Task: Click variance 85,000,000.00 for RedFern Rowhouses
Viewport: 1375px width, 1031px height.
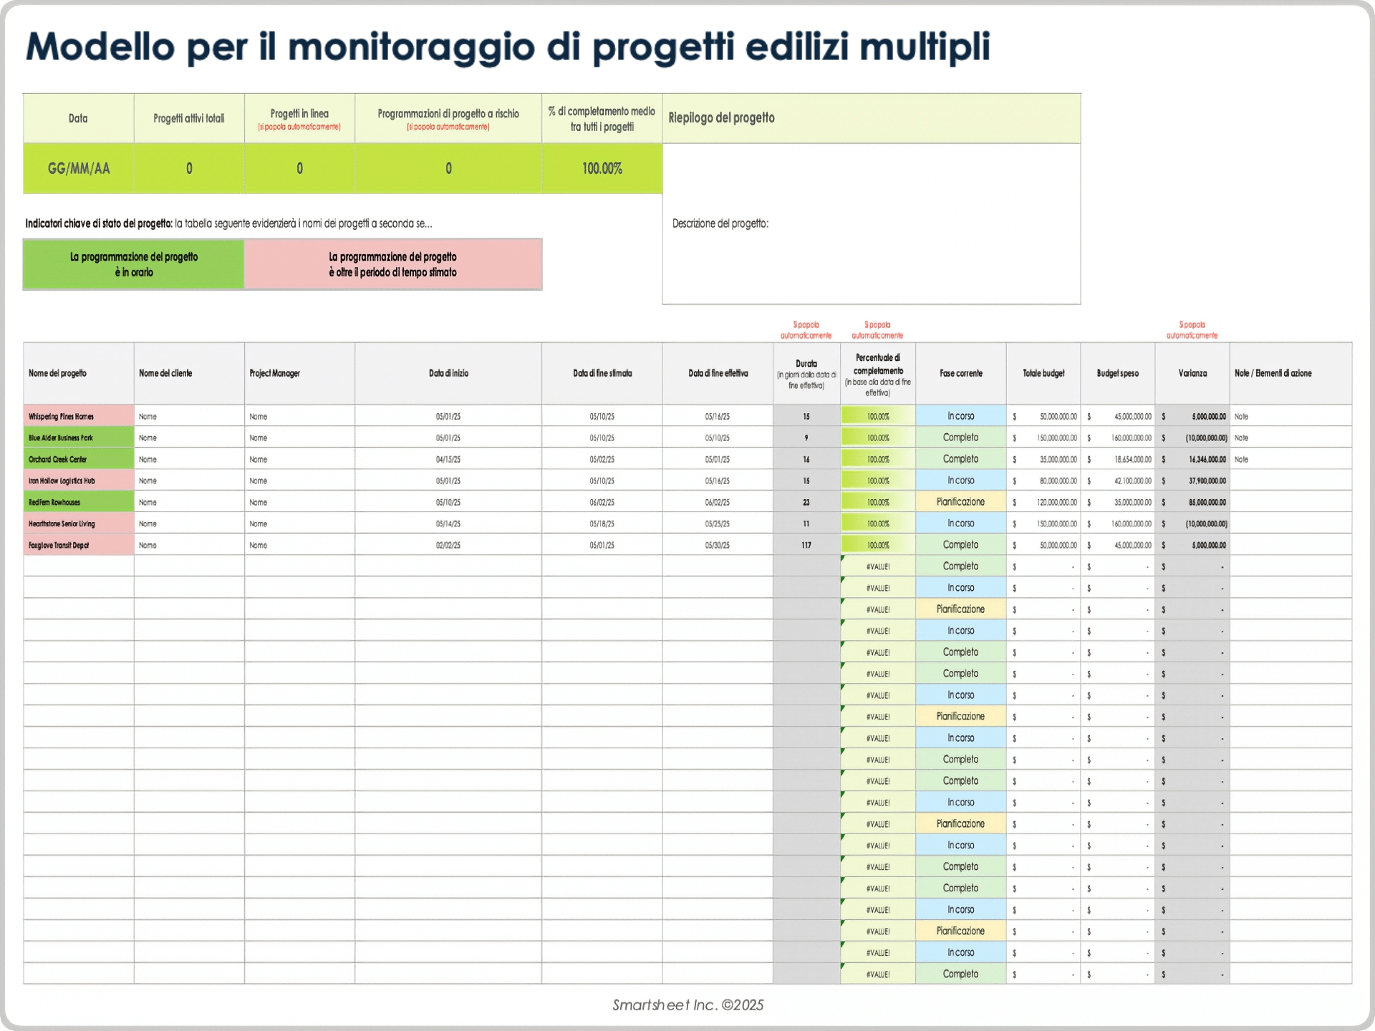Action: point(1192,502)
